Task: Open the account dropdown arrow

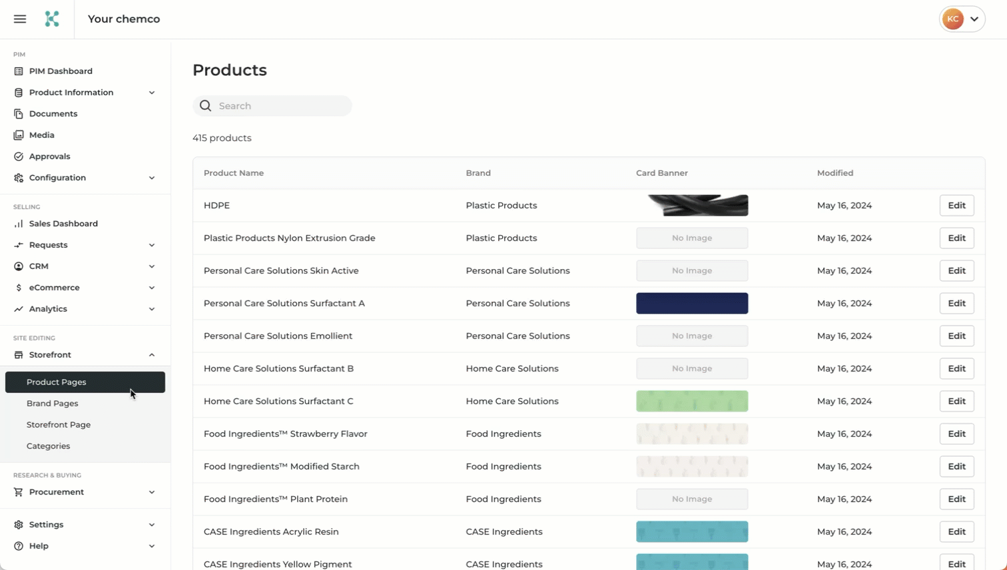Action: coord(974,19)
